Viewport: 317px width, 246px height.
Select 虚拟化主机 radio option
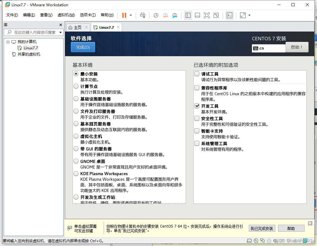point(76,136)
